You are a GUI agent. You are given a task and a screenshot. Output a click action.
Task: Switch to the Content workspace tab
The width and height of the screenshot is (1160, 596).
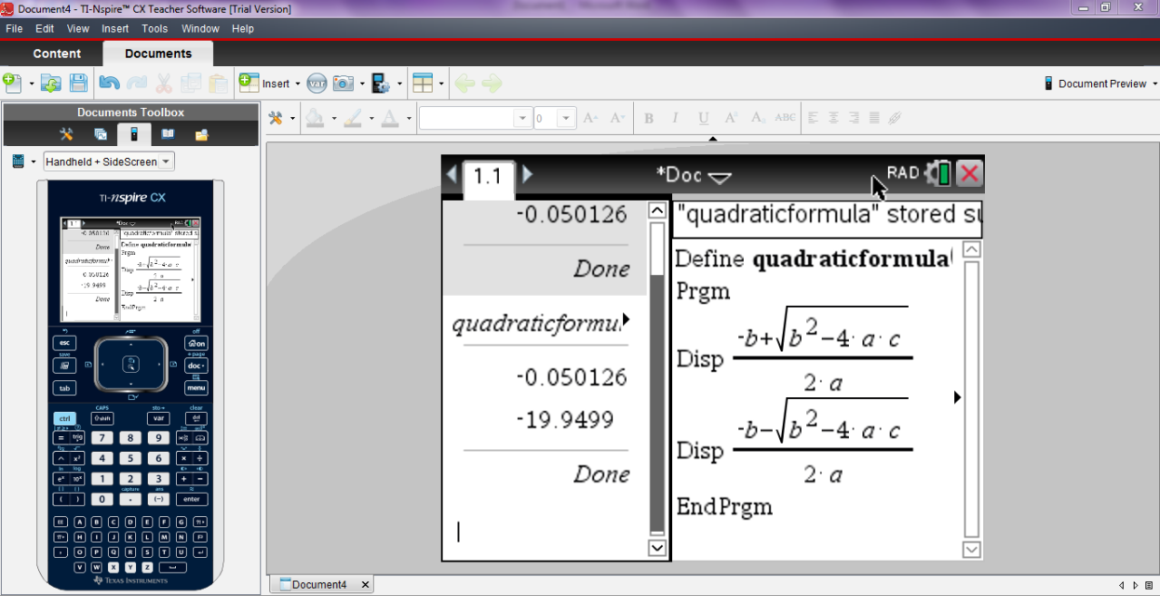(57, 54)
